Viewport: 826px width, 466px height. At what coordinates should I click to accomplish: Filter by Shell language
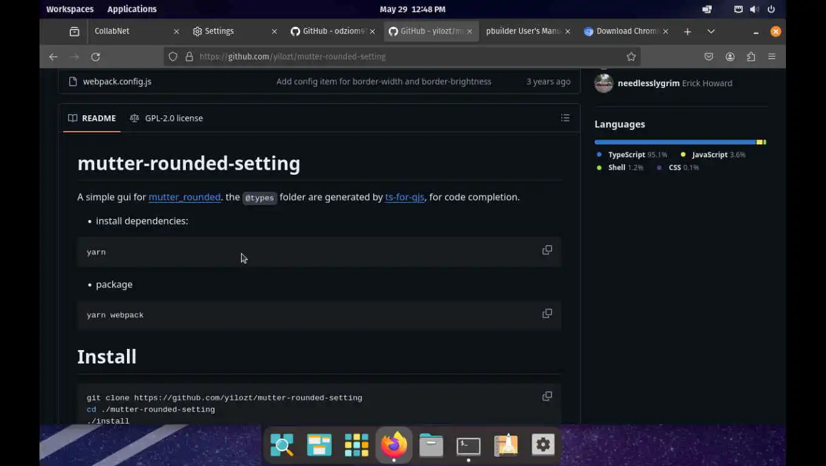pyautogui.click(x=619, y=167)
